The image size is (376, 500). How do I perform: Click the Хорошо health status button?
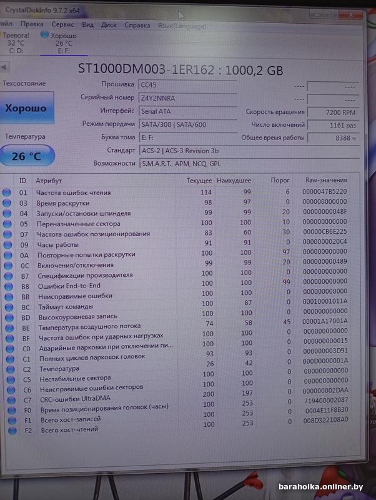point(26,108)
